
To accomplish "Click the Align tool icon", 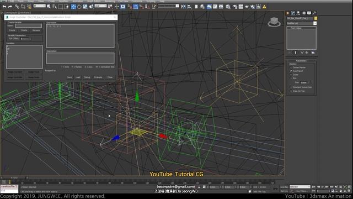I will point(189,7).
